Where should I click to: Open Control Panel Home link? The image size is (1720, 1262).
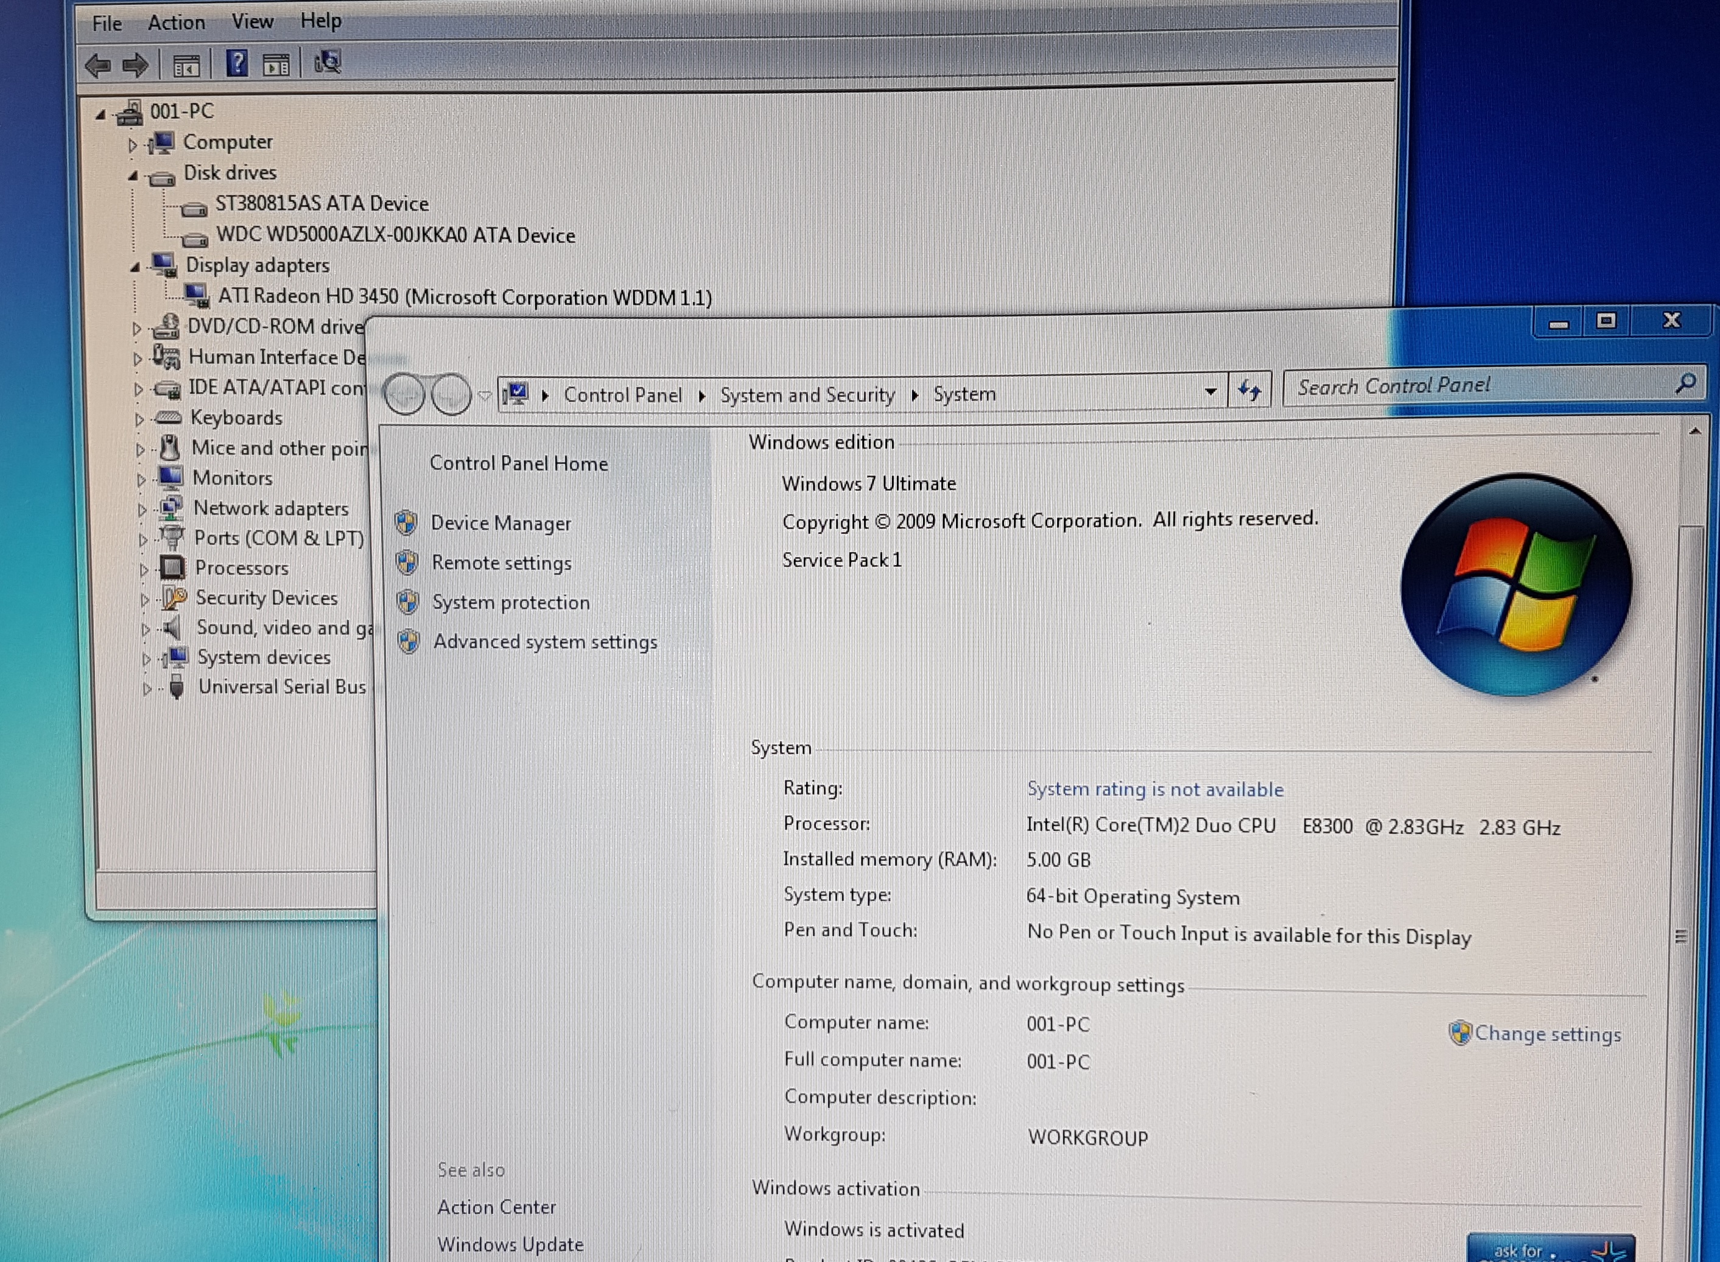point(519,463)
